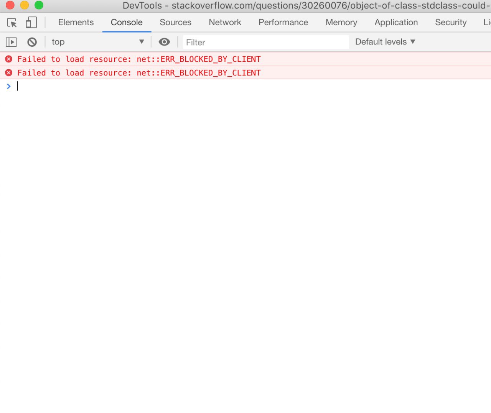Open the Default levels dropdown

(385, 42)
